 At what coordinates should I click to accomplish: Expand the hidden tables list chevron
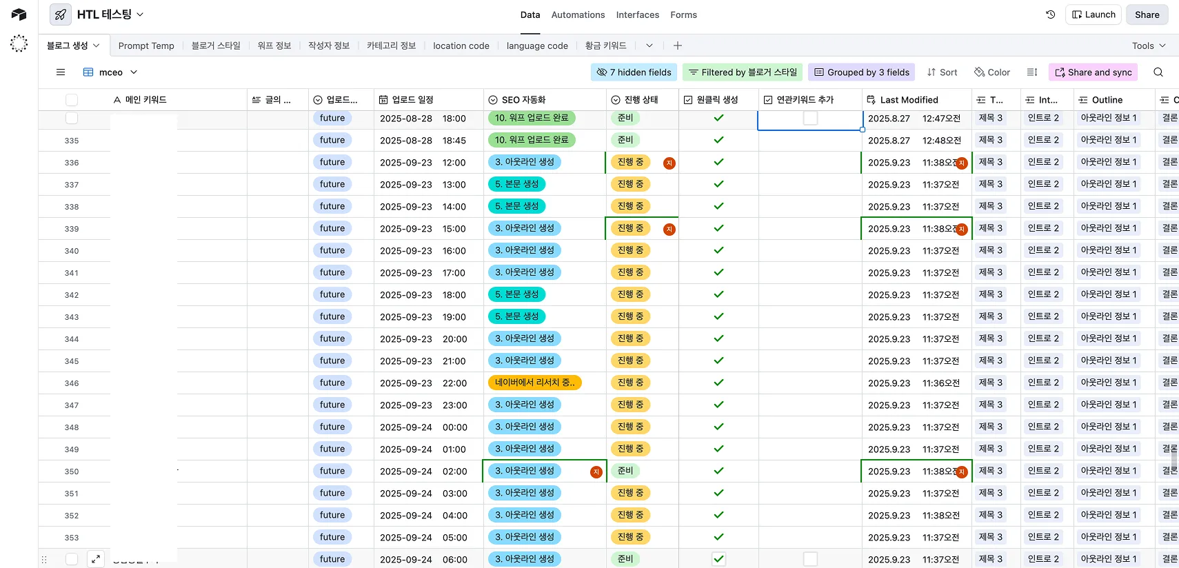649,45
